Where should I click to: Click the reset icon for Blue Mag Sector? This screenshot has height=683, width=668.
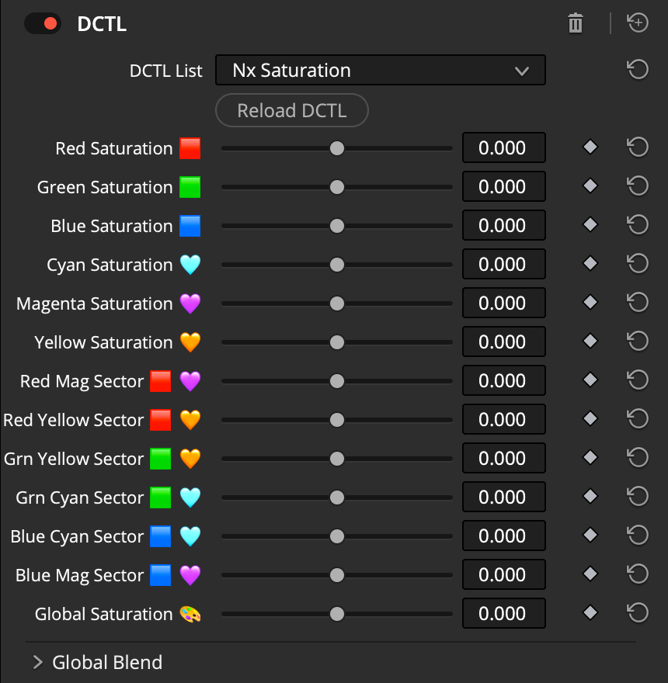pyautogui.click(x=638, y=574)
